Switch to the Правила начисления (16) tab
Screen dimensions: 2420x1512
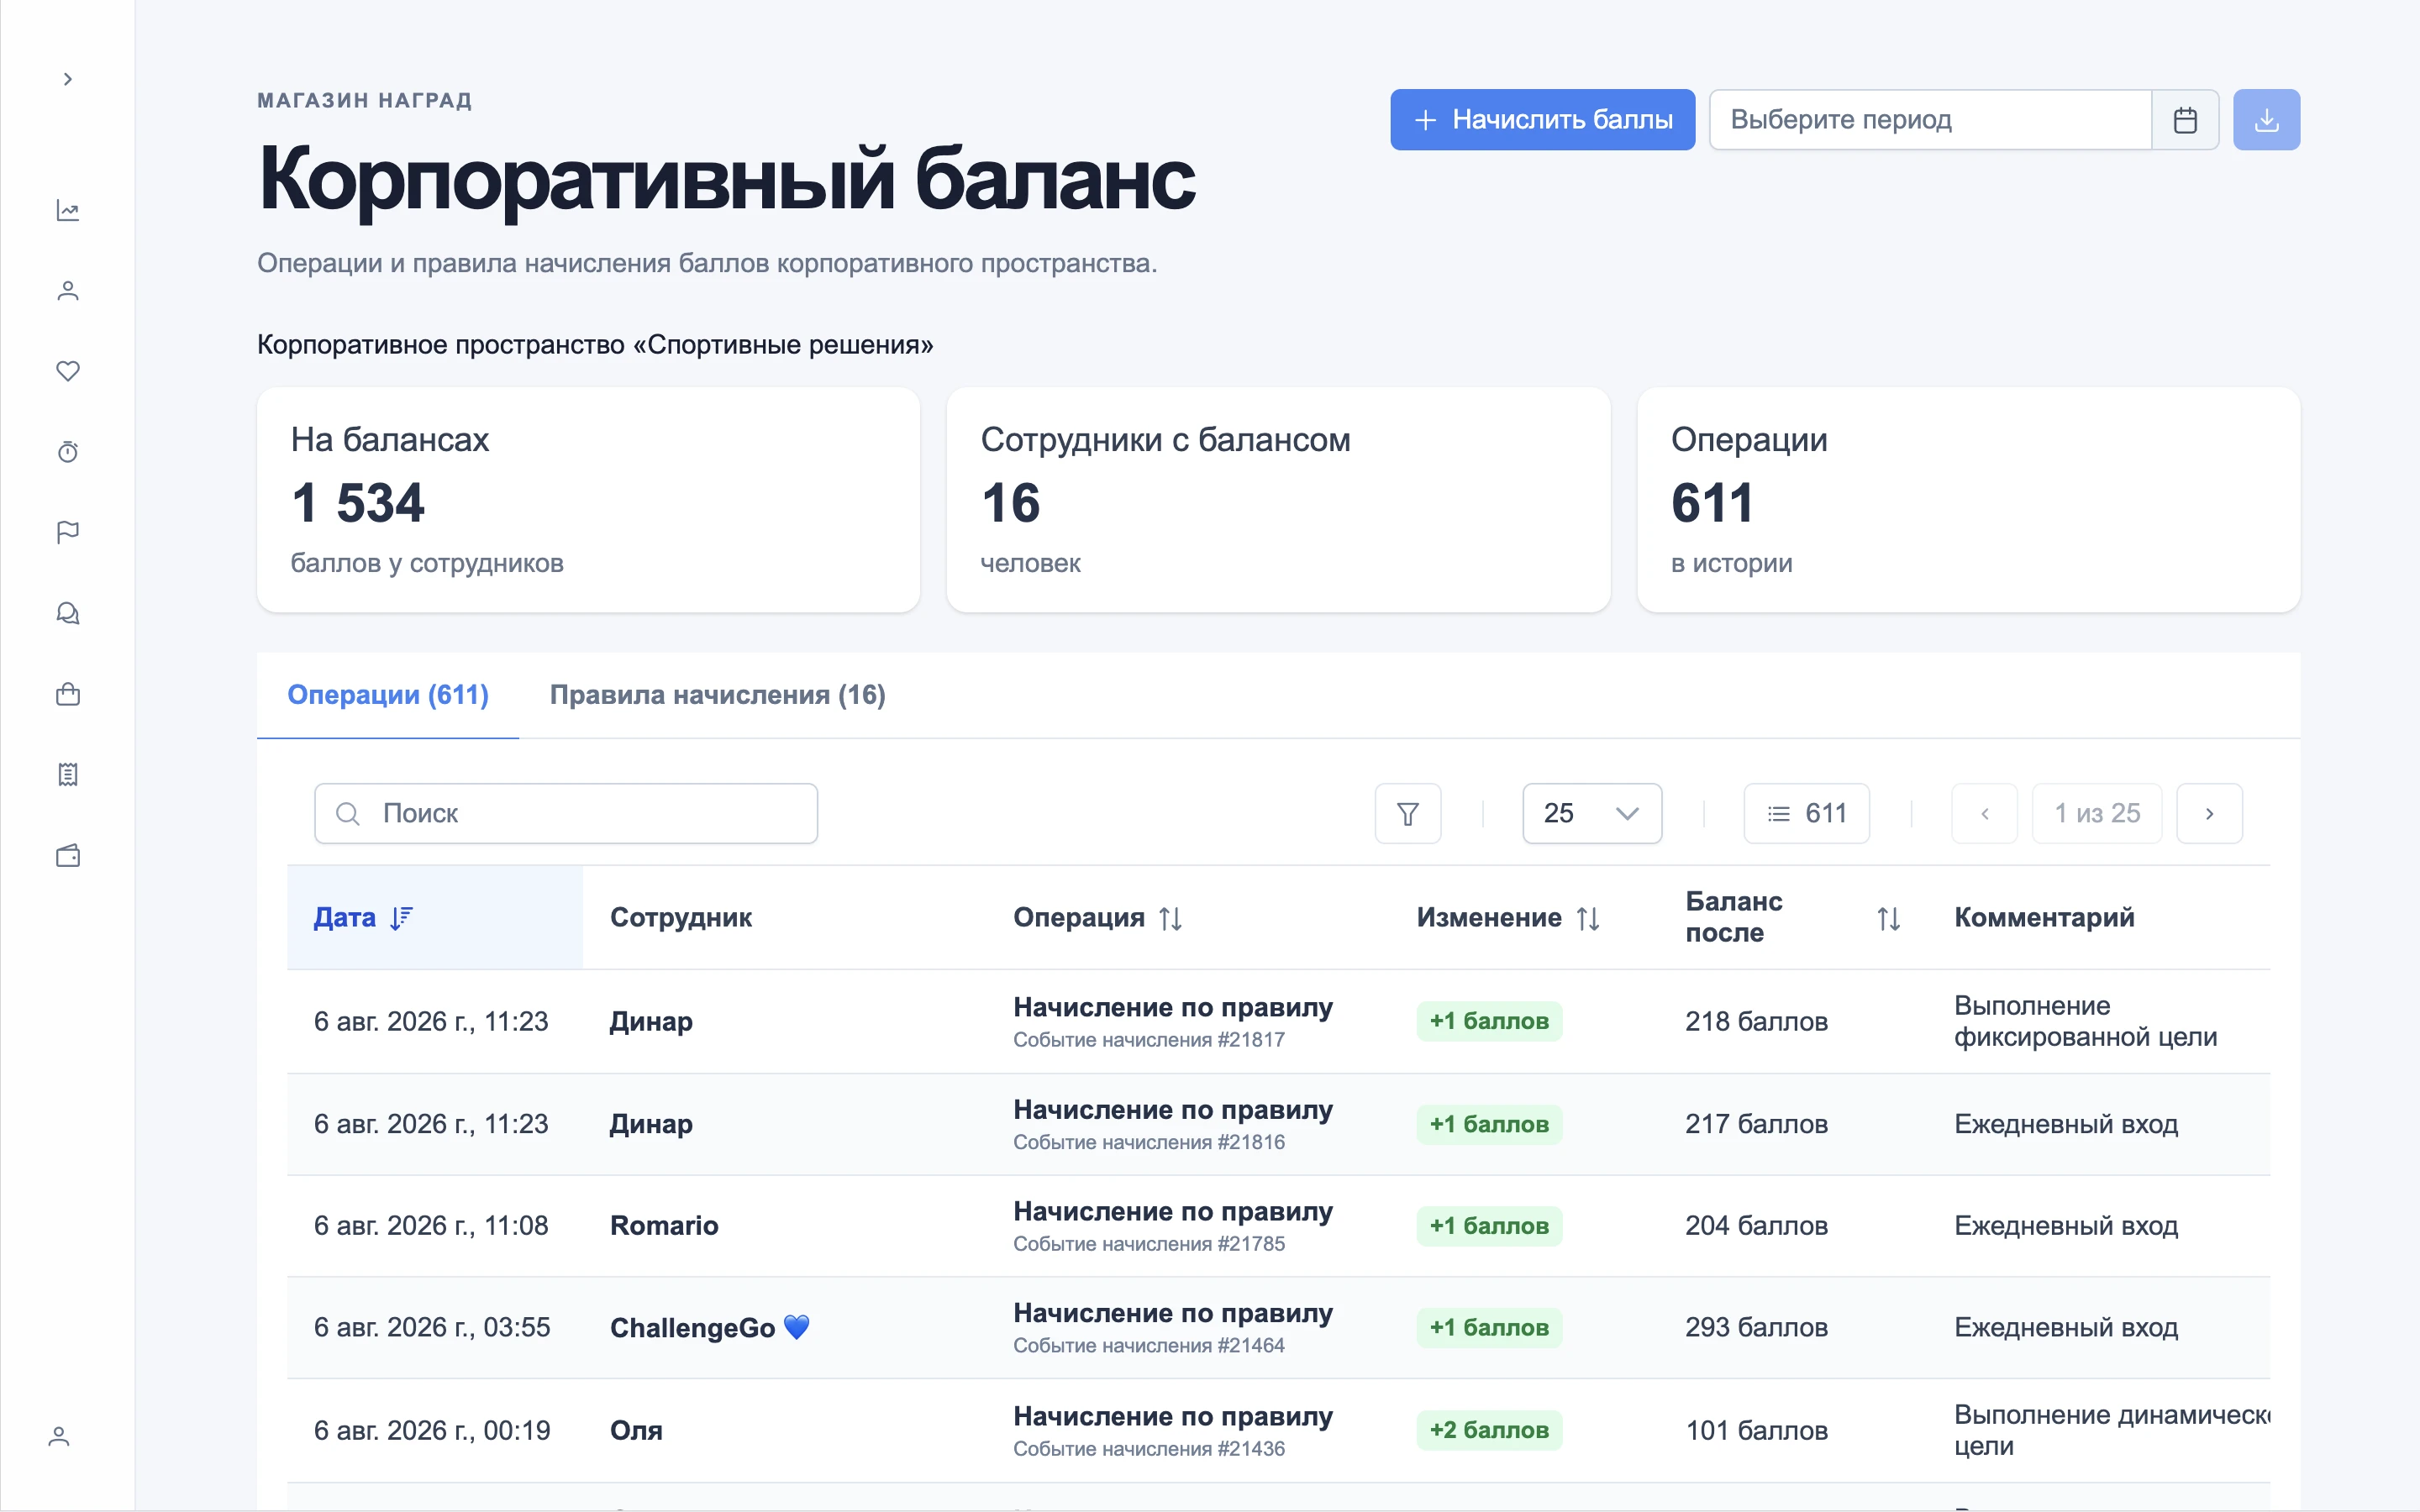point(717,695)
